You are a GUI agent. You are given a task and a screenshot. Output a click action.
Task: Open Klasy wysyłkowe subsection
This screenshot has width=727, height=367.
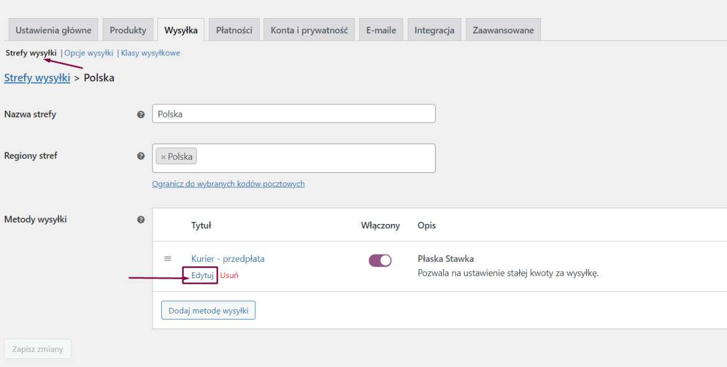[x=151, y=53]
